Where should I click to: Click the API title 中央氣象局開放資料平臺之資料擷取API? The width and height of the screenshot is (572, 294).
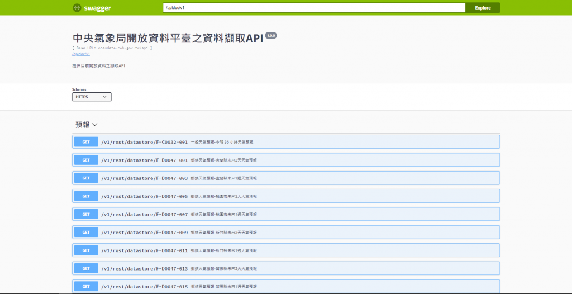point(168,39)
